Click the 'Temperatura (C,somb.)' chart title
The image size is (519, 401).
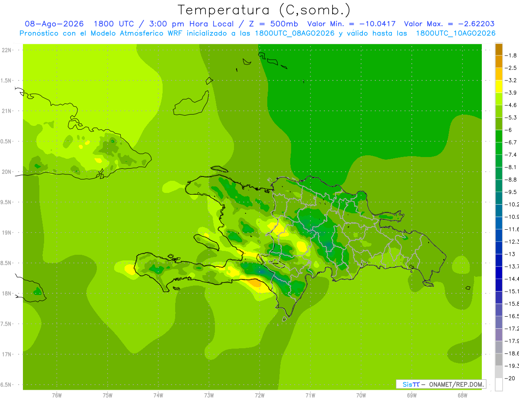click(x=264, y=10)
